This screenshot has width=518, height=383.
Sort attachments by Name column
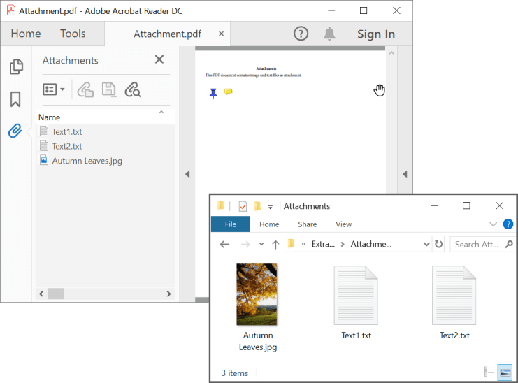(x=49, y=117)
